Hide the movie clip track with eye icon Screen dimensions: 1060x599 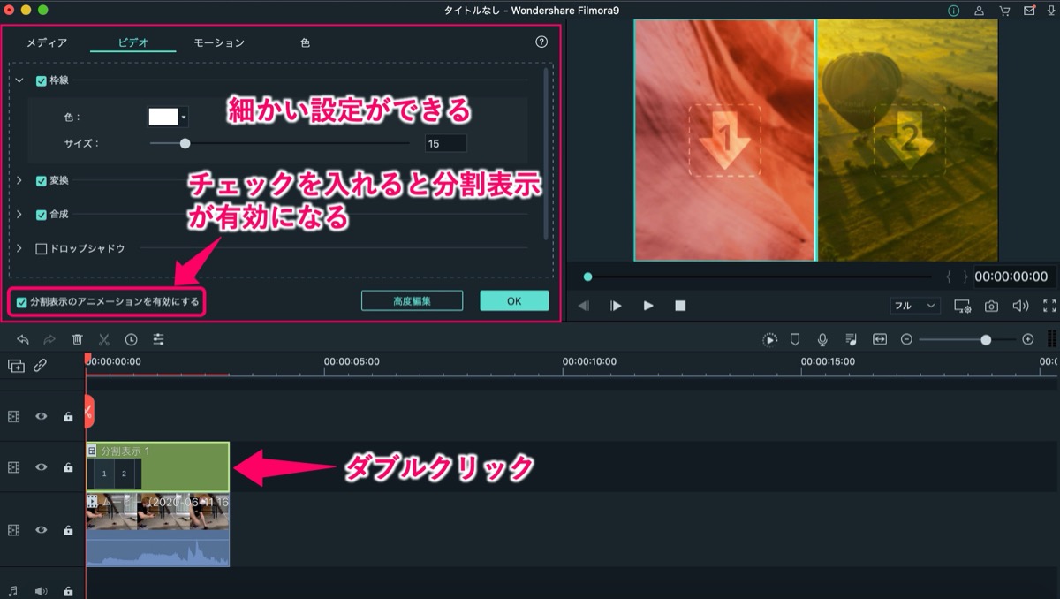pos(41,530)
